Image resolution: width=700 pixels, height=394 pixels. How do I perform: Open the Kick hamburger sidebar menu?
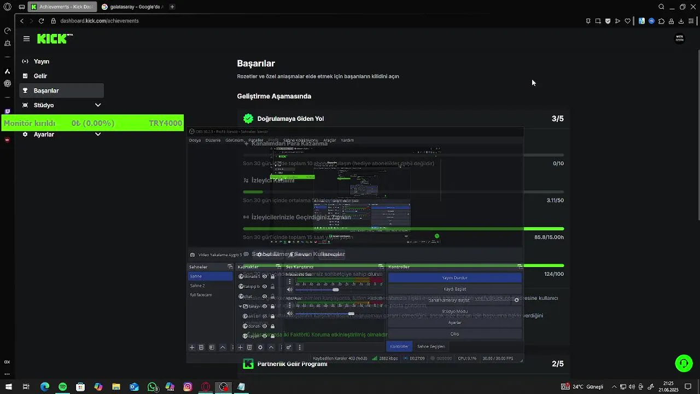[26, 39]
